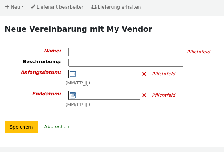The image size is (224, 152).
Task: Clear Anfangsdatum with red X icon
Action: tap(144, 74)
